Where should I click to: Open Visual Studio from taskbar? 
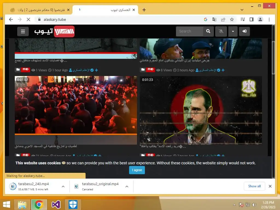pyautogui.click(x=56, y=205)
